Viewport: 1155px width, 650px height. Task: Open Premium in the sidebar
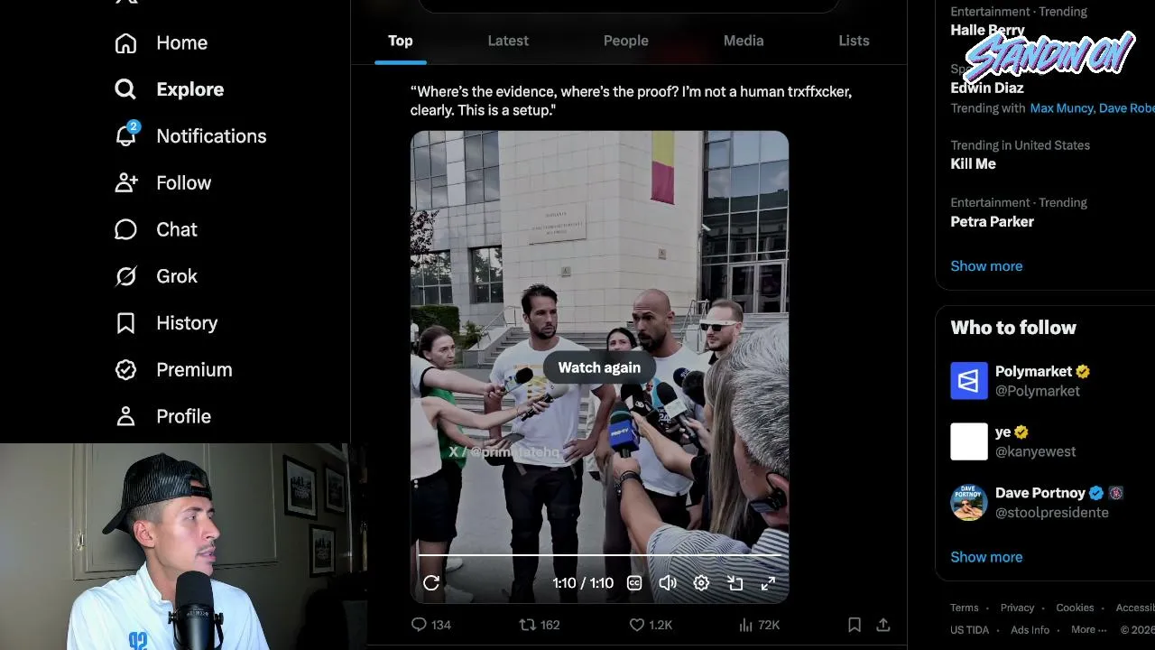pyautogui.click(x=173, y=369)
